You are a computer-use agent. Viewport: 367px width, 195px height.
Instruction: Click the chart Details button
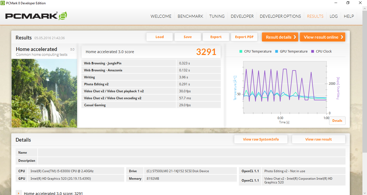(x=337, y=121)
